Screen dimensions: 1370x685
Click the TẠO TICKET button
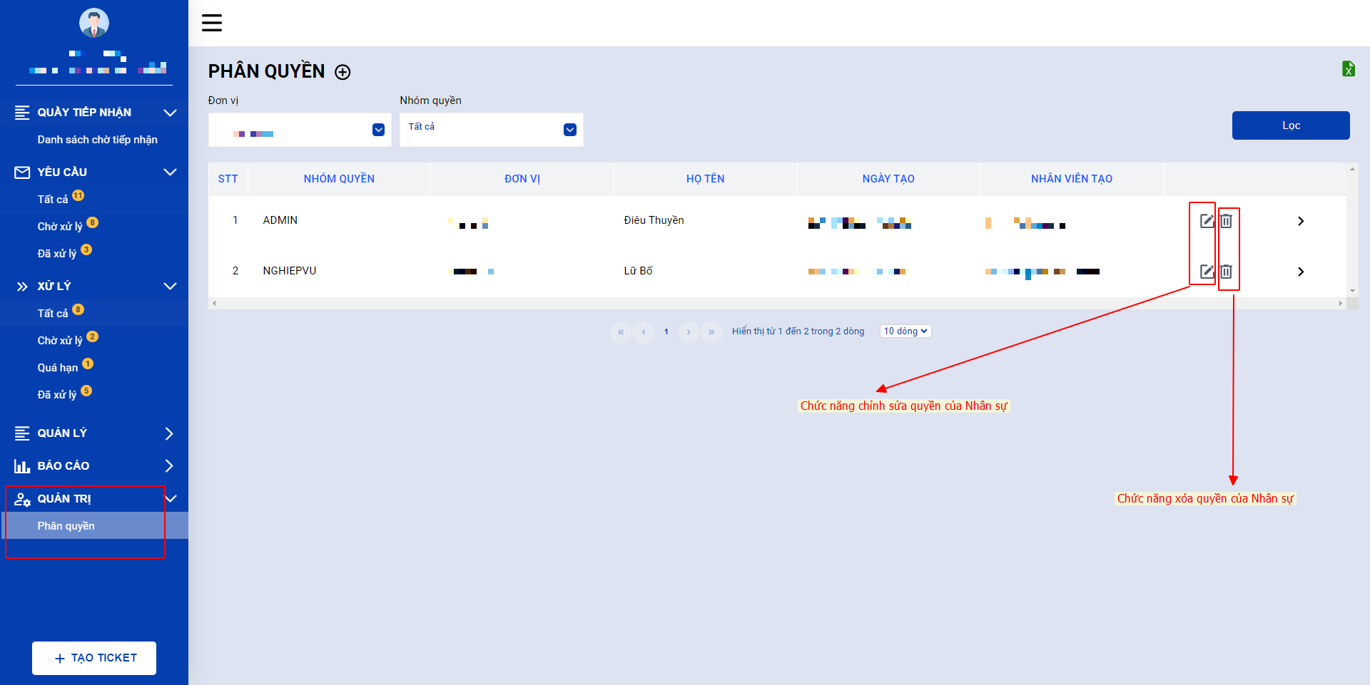tap(94, 658)
